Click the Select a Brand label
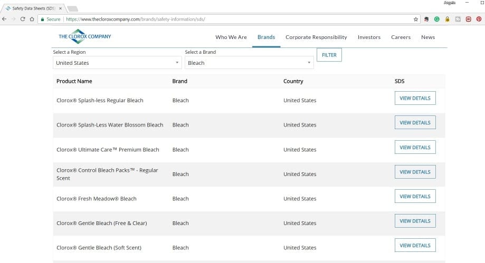The width and height of the screenshot is (485, 263). click(x=201, y=52)
